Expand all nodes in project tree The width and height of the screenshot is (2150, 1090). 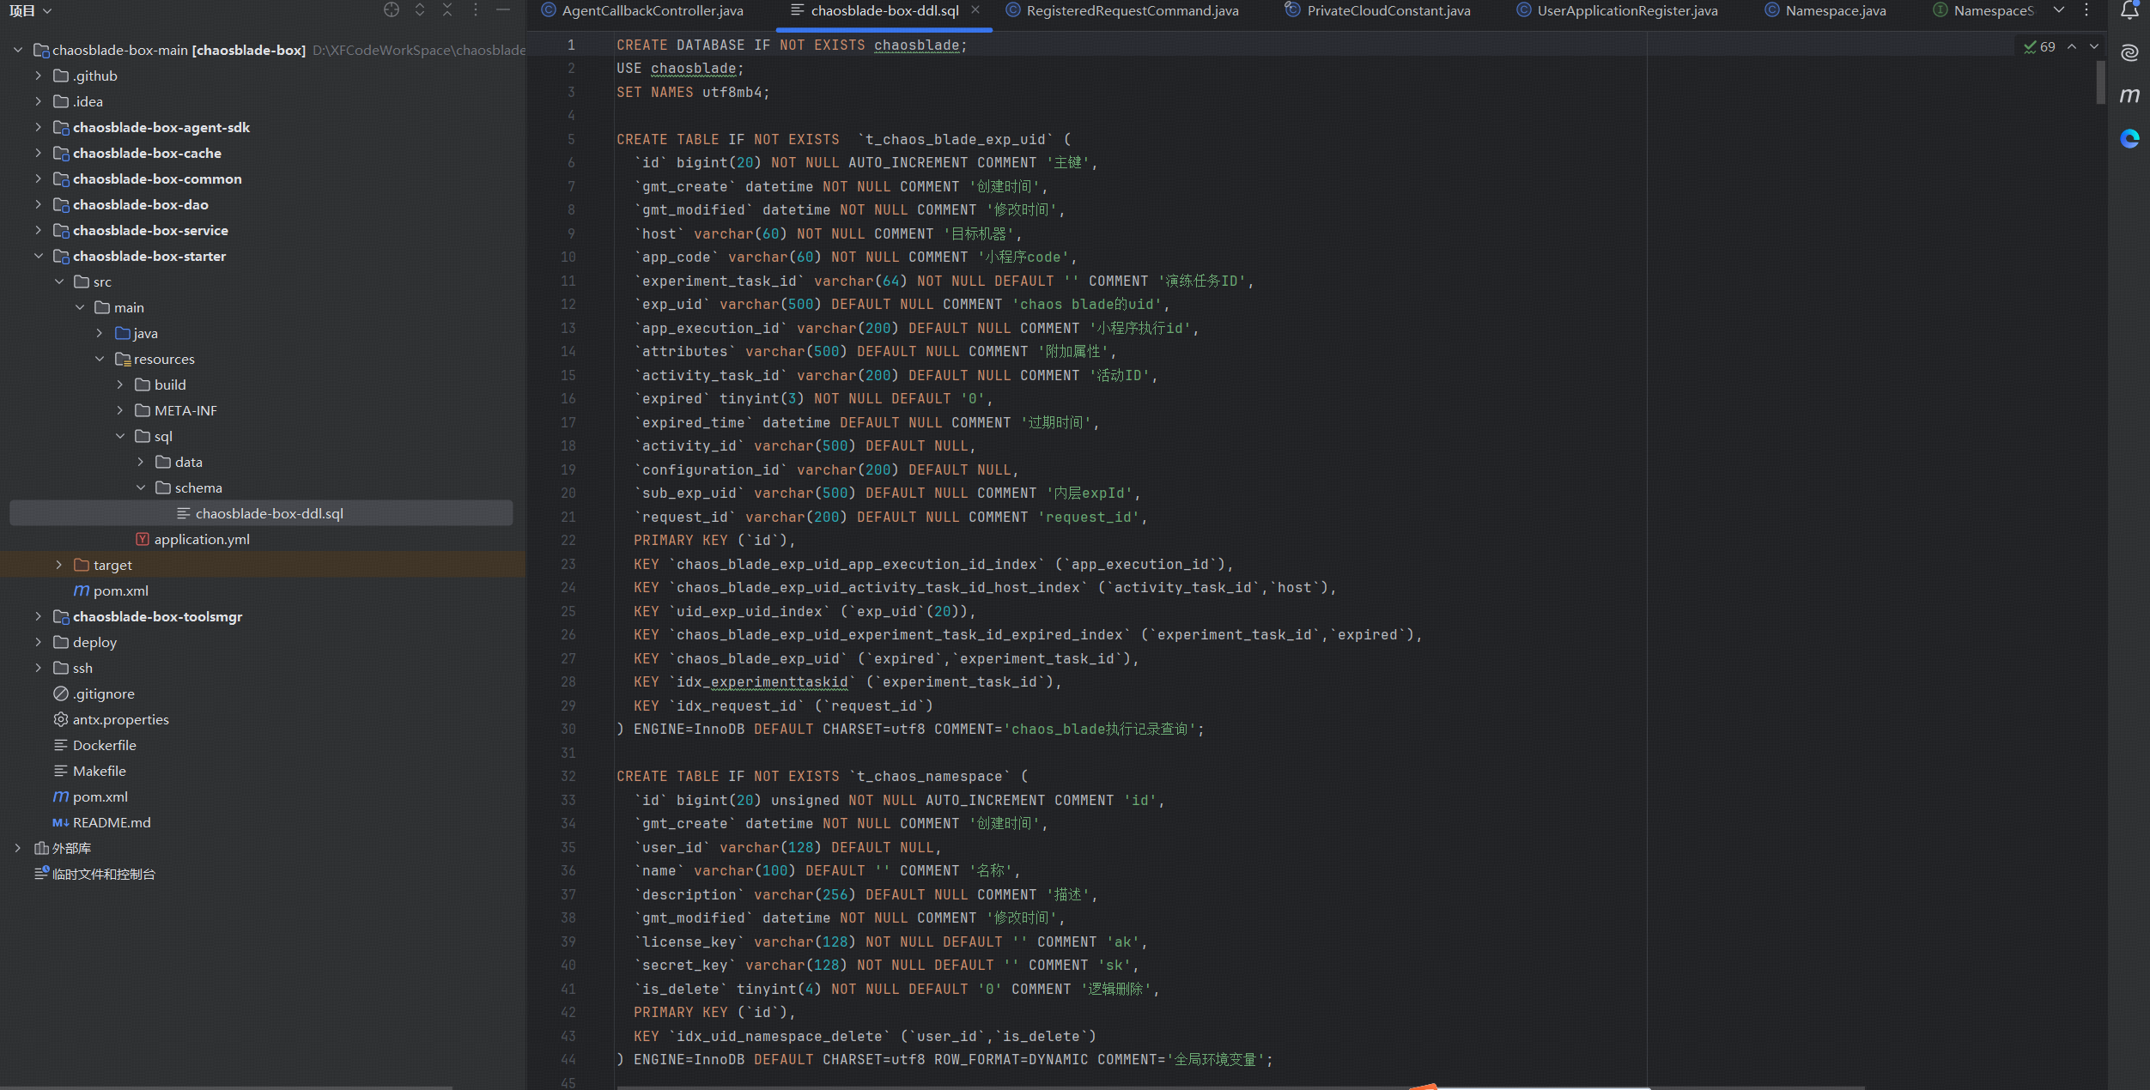tap(420, 10)
